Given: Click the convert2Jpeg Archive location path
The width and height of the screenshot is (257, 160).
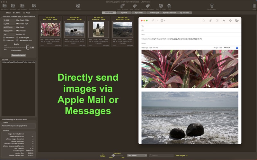Looking at the screenshot, I should (x=18, y=126).
